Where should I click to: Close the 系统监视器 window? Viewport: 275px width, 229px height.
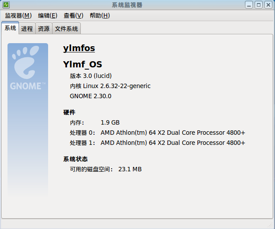(268, 5)
